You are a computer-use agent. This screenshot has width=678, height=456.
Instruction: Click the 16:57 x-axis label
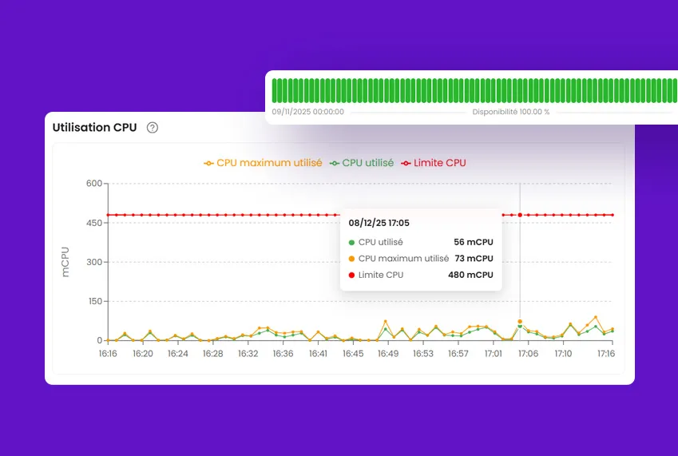(x=458, y=354)
